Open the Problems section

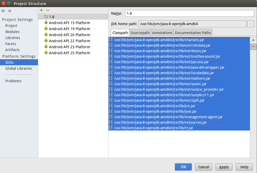13,81
